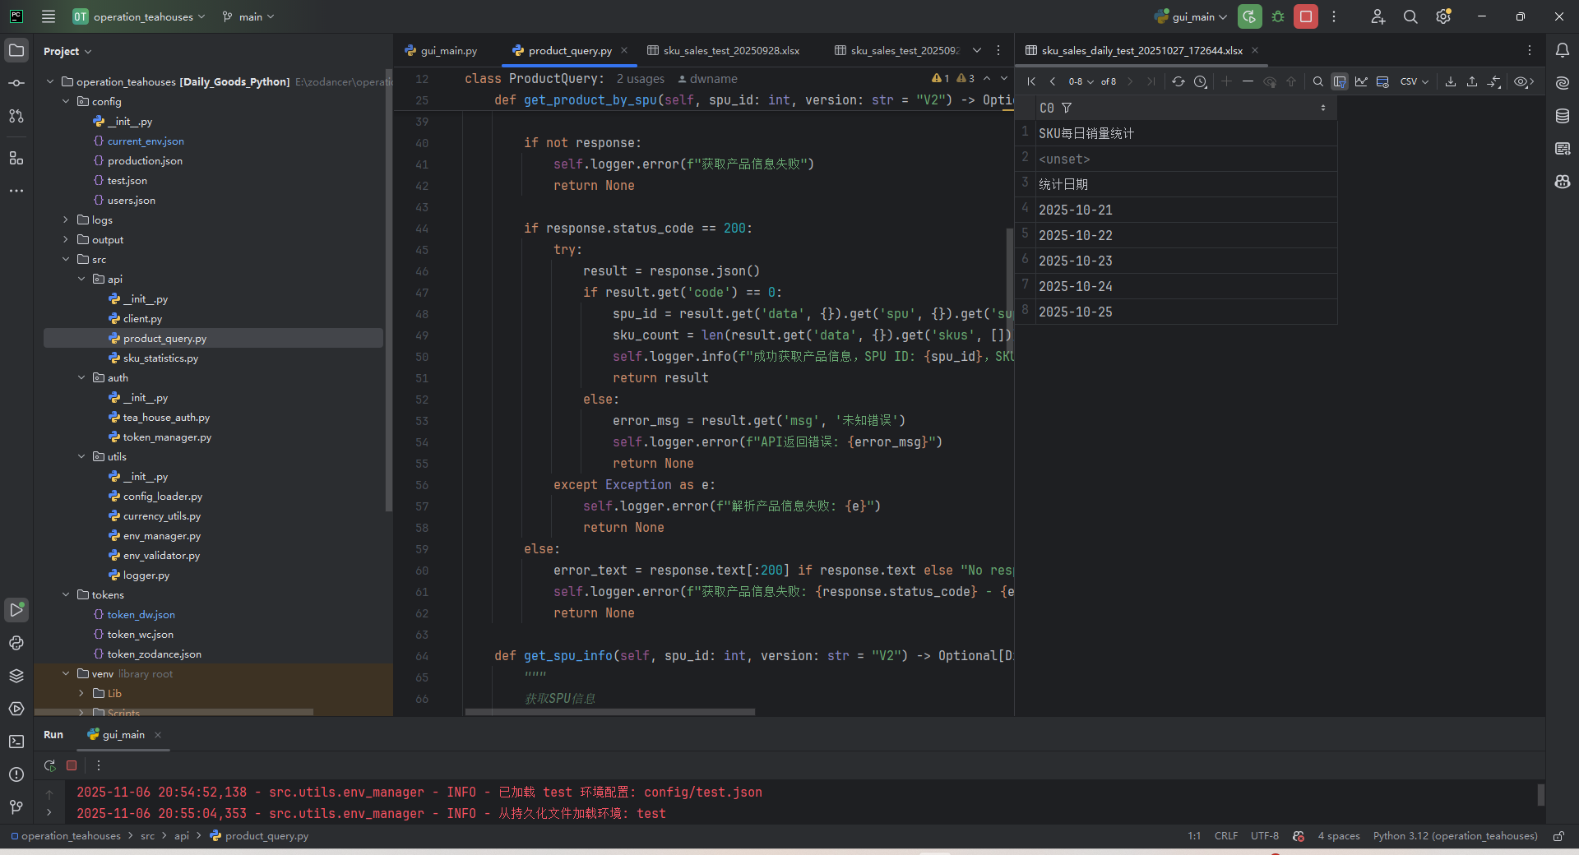Show more tool windows ellipsis in sidebar
Screen dimensions: 1579x855
click(x=16, y=191)
